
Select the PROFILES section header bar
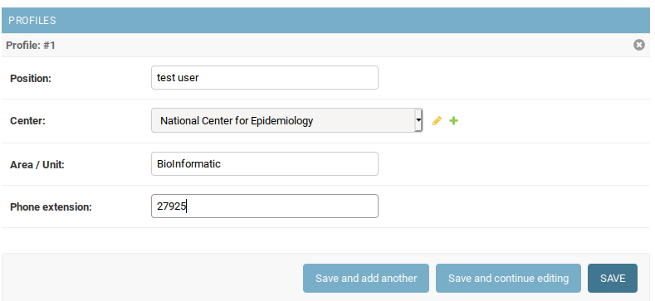(325, 21)
